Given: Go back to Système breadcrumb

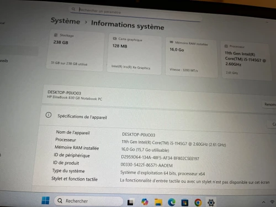Looking at the screenshot, I should (x=65, y=21).
